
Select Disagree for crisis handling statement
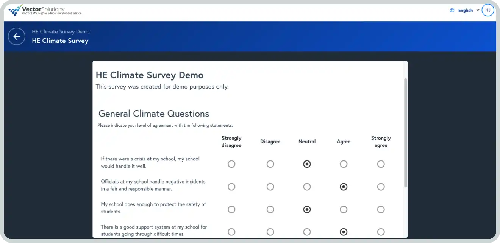point(270,164)
